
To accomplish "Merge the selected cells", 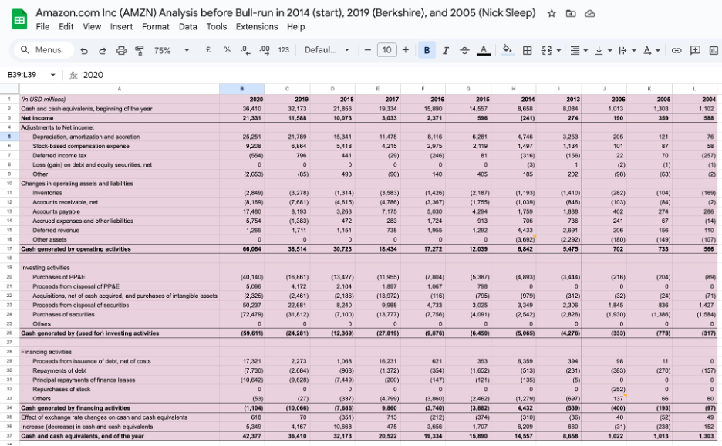I will coord(547,50).
